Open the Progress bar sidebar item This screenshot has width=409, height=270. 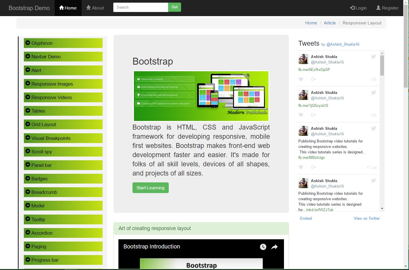click(63, 260)
